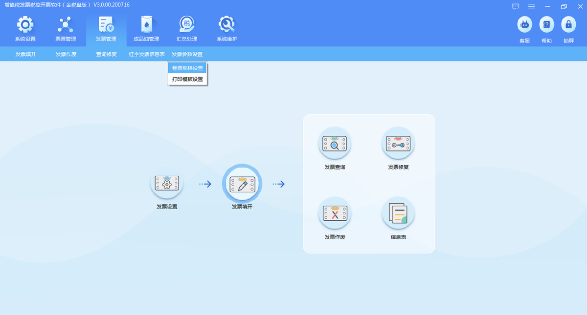Select 发票作废 submenu item

pos(66,54)
